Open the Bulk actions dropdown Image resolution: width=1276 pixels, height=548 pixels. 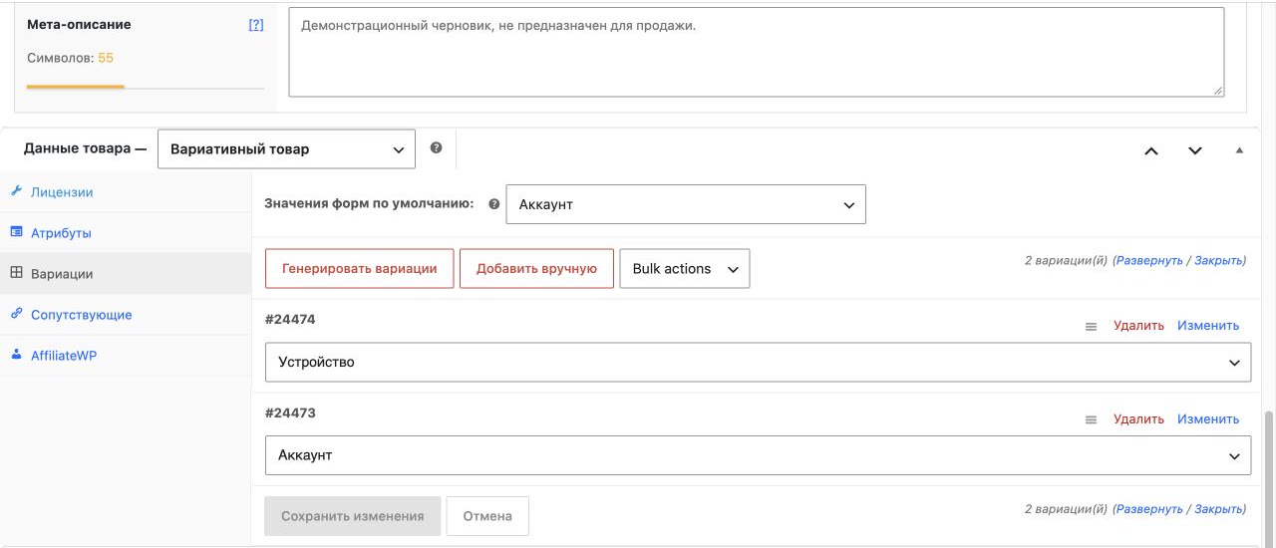pyautogui.click(x=685, y=268)
